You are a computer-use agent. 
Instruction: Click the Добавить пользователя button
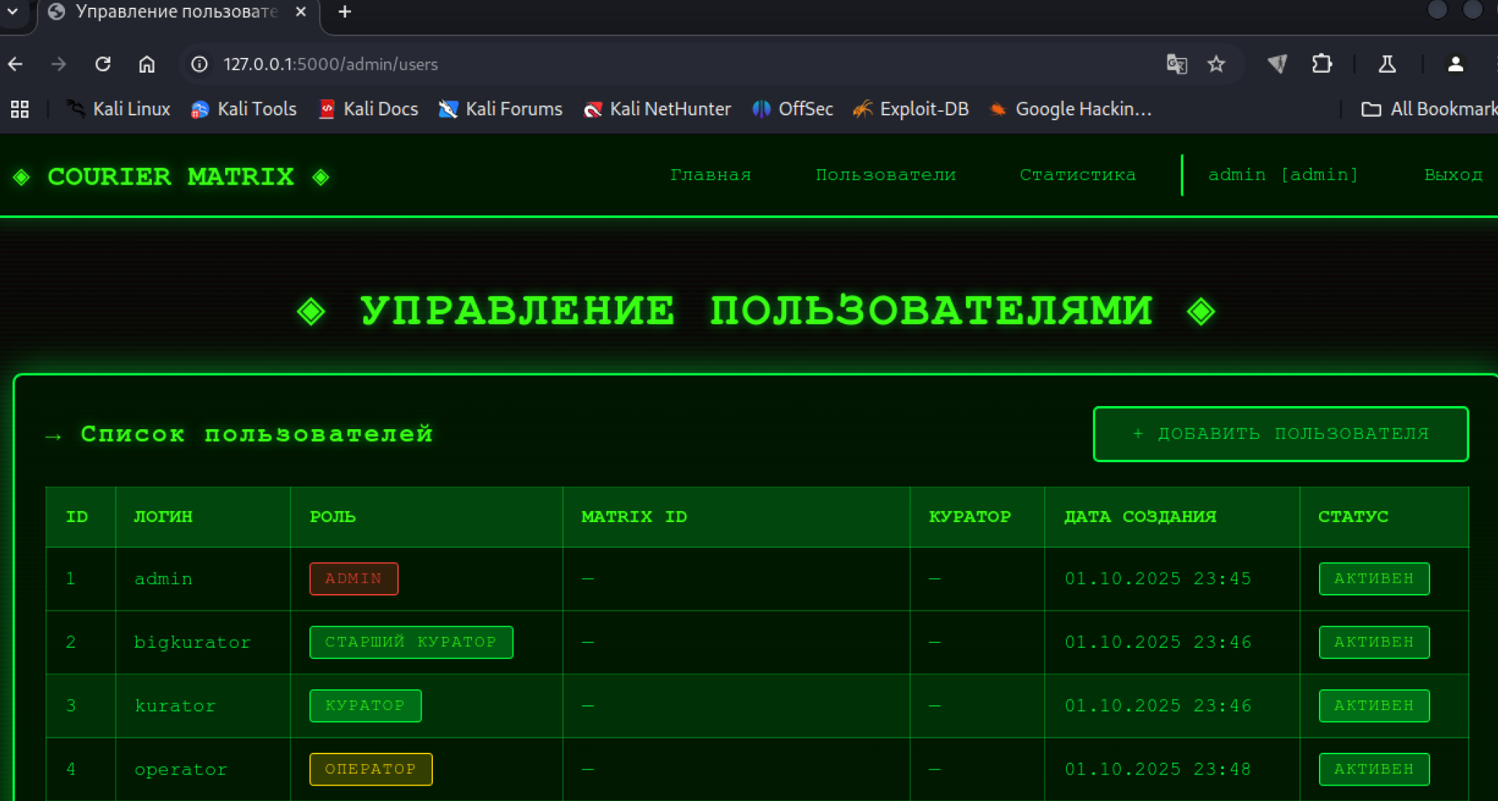1280,433
